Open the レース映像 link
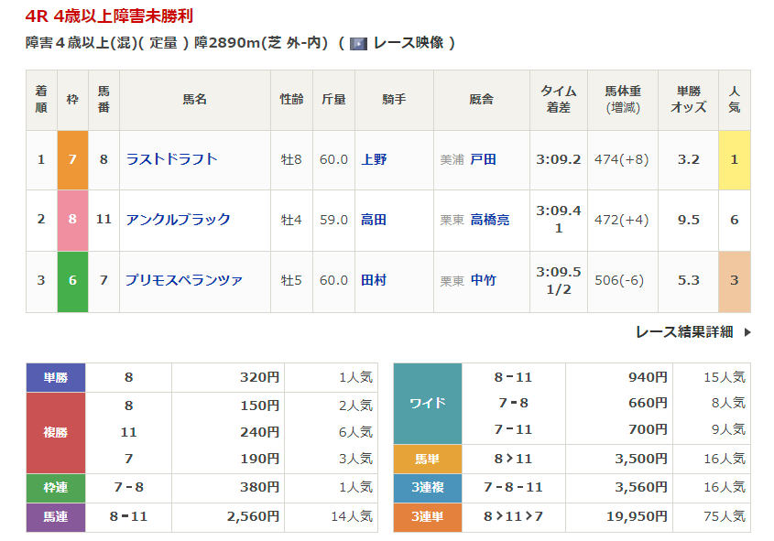The width and height of the screenshot is (774, 541). [x=408, y=43]
